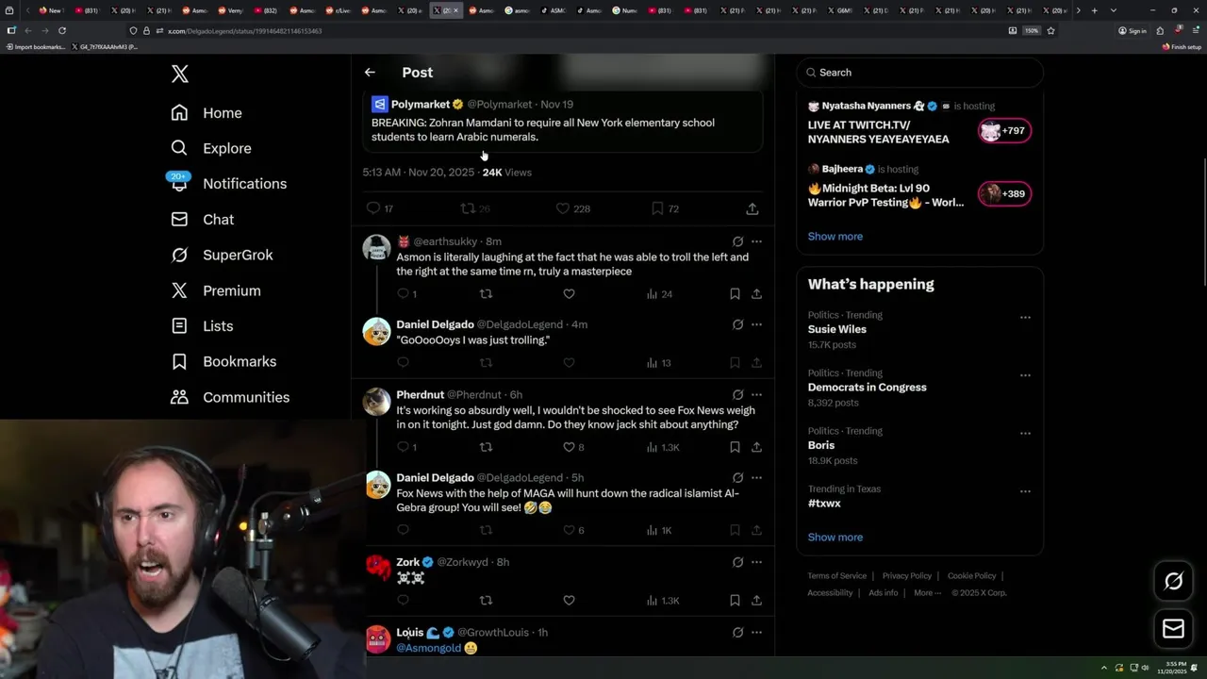The width and height of the screenshot is (1207, 679).
Task: Open Communities in the sidebar
Action: tap(230, 397)
